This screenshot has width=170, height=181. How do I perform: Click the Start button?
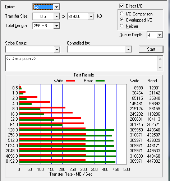tap(151, 49)
